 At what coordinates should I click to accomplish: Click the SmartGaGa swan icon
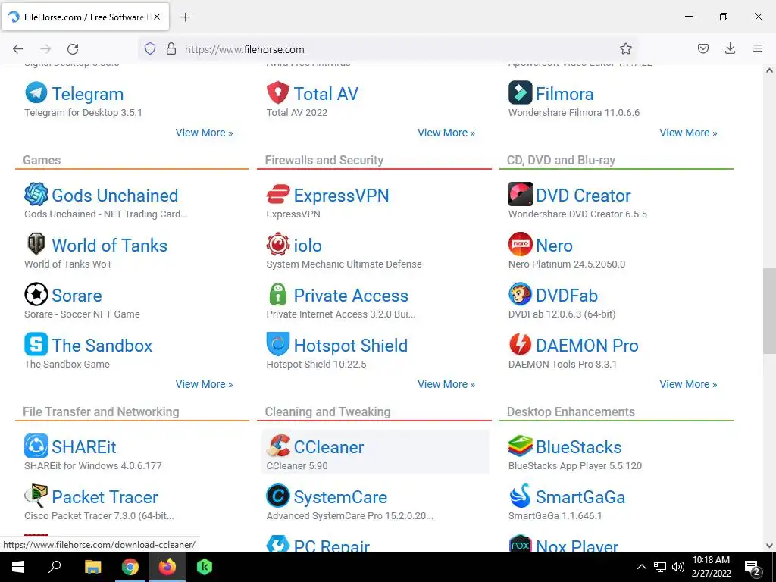(x=520, y=496)
